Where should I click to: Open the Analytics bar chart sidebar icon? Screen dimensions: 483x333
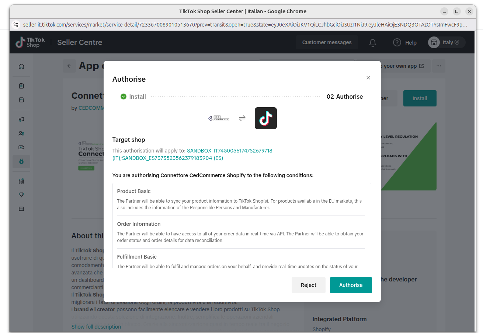(21, 181)
